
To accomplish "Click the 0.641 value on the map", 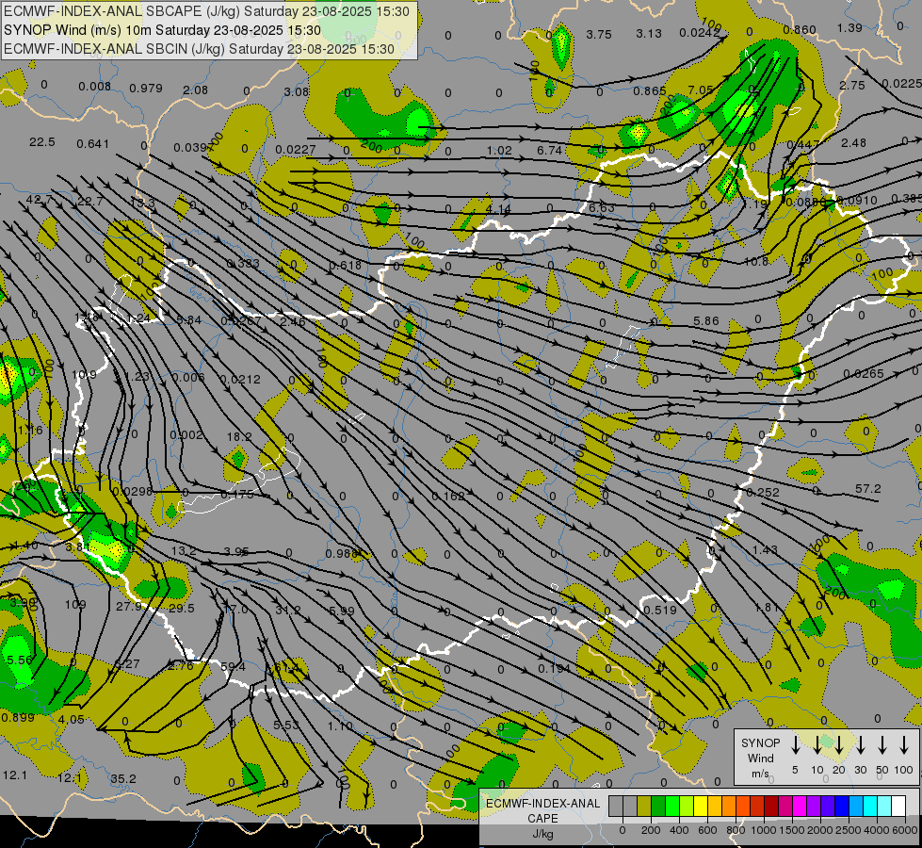I will pyautogui.click(x=93, y=143).
